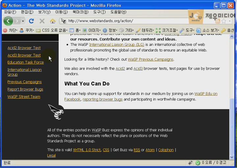Open the 이미지 dropdown in developer toolbar
Viewport: 237px width, 168px height.
(94, 30)
